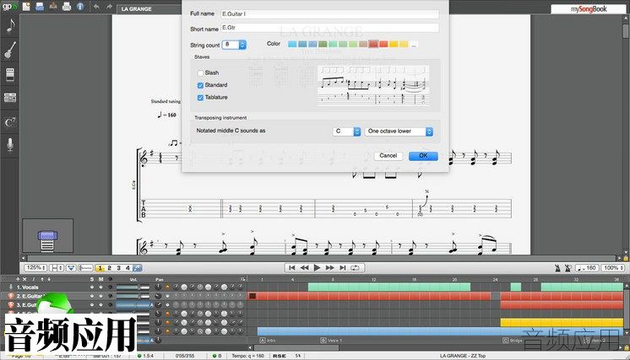
Task: Confirm the track dialog with OK
Action: (423, 155)
